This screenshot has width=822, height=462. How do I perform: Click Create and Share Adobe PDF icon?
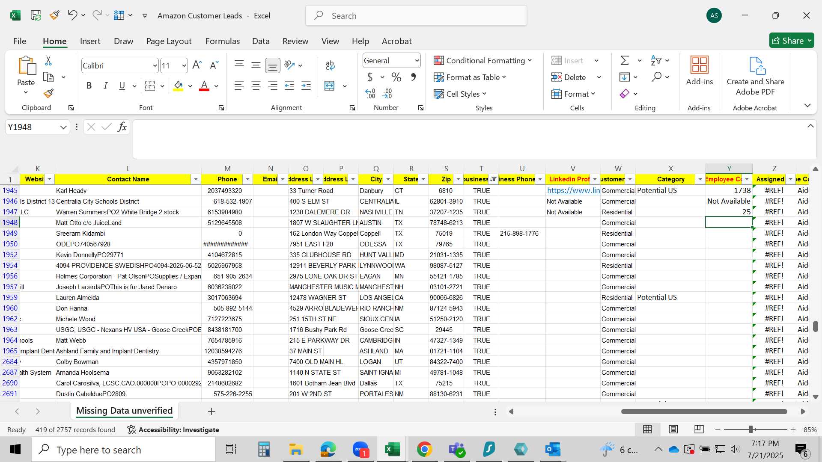(757, 65)
